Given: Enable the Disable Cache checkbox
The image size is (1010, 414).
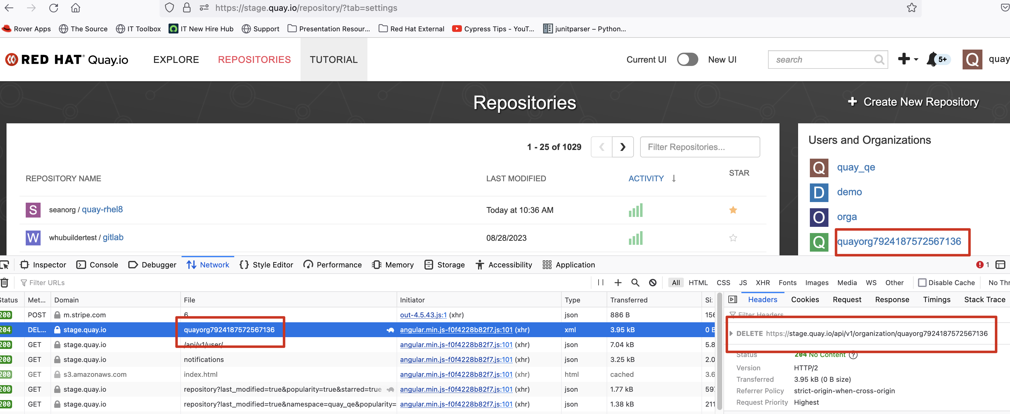Looking at the screenshot, I should click(x=922, y=282).
